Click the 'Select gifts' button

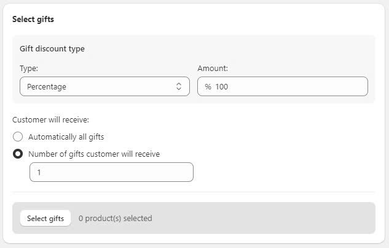tap(45, 219)
